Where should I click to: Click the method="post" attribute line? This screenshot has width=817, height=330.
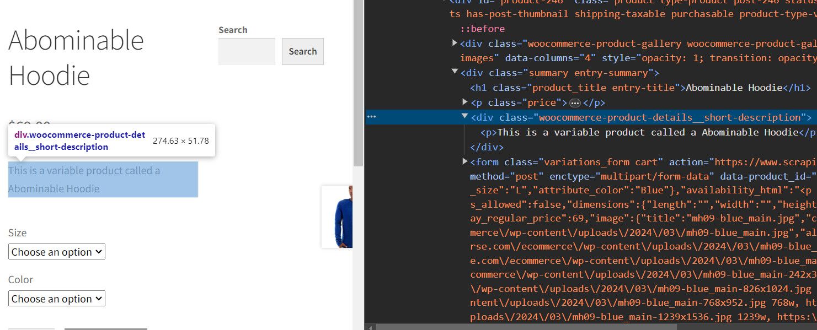(x=507, y=176)
